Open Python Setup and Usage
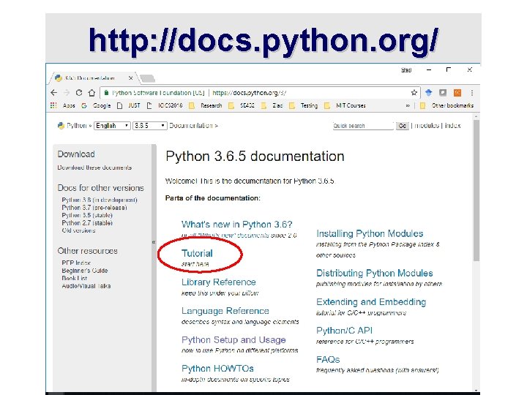Viewport: 527px width, 395px height. [x=233, y=340]
